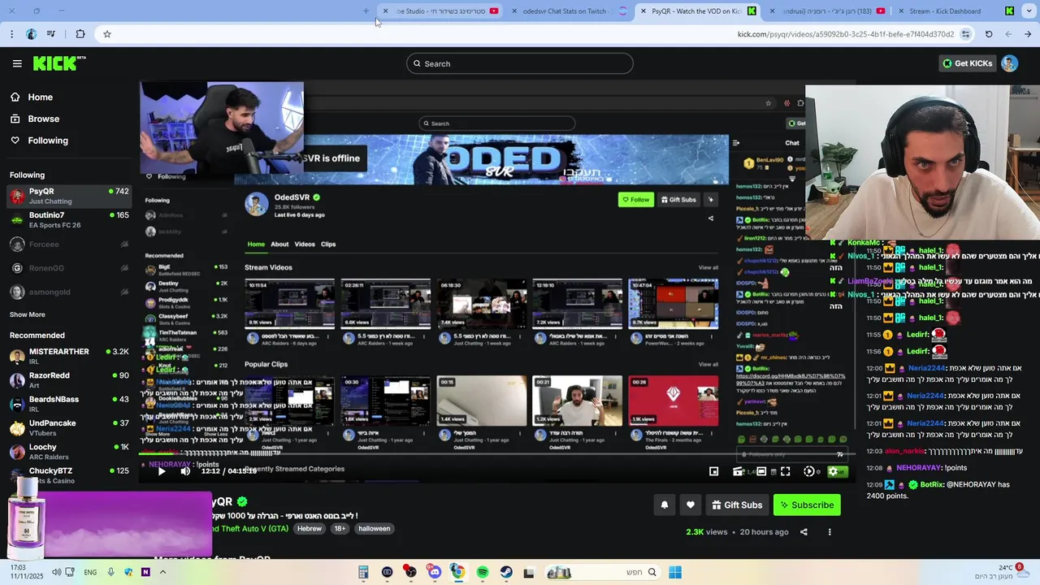Image resolution: width=1040 pixels, height=585 pixels.
Task: Open the user profile avatar menu
Action: [1009, 63]
